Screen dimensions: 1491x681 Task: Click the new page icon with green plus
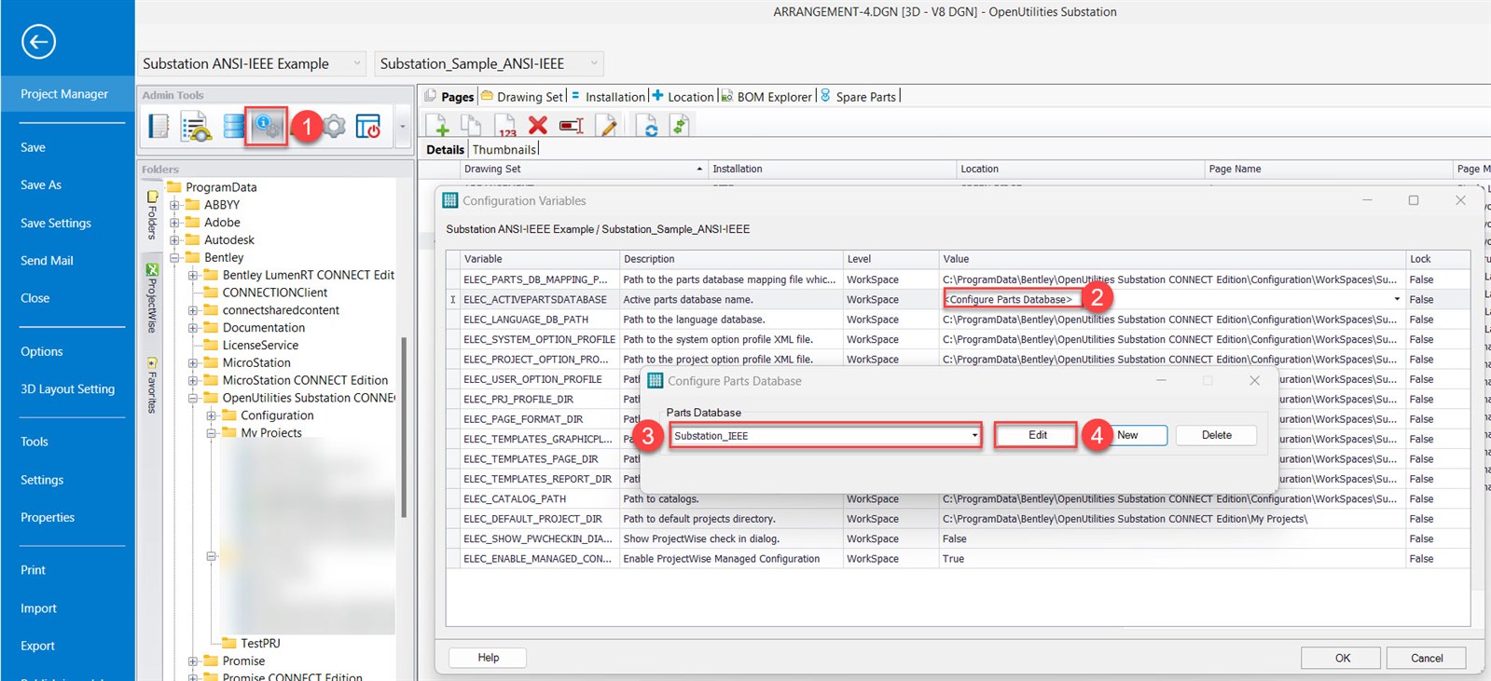pyautogui.click(x=438, y=125)
